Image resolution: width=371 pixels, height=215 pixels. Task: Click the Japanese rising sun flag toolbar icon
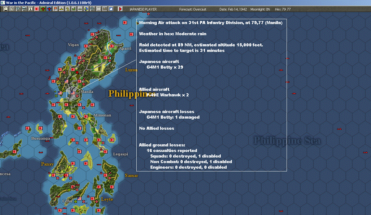click(37, 9)
